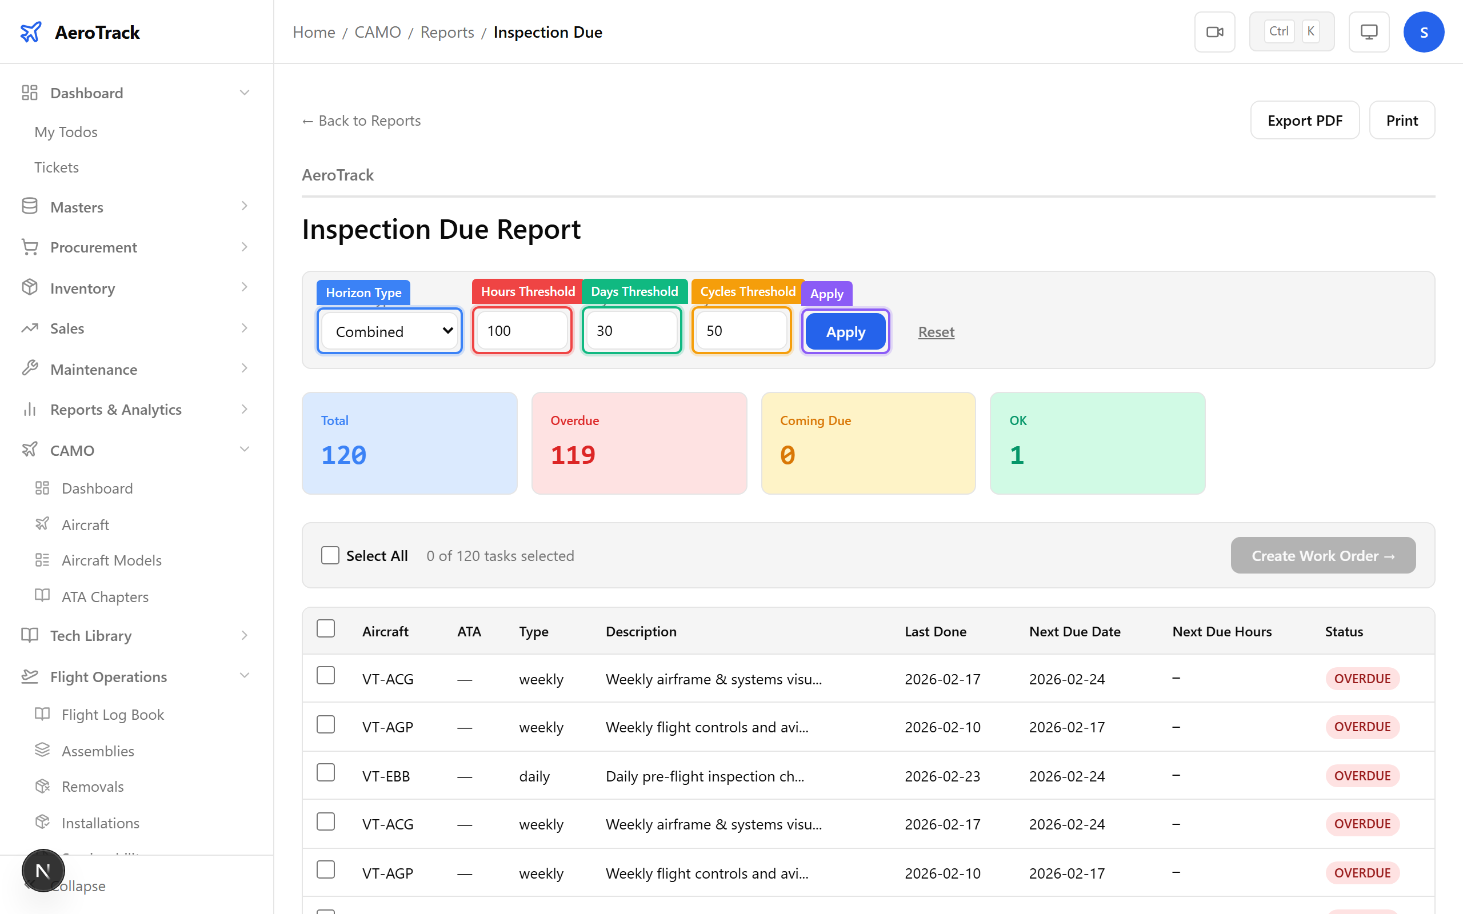The height and width of the screenshot is (914, 1463).
Task: Click the Flight Log Book icon
Action: 42,714
